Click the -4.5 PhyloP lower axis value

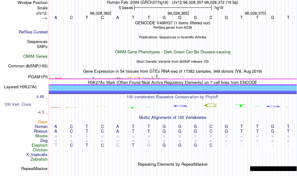pos(41,112)
